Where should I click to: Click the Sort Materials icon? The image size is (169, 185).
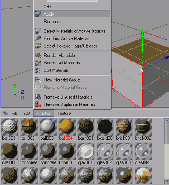pyautogui.click(x=38, y=70)
